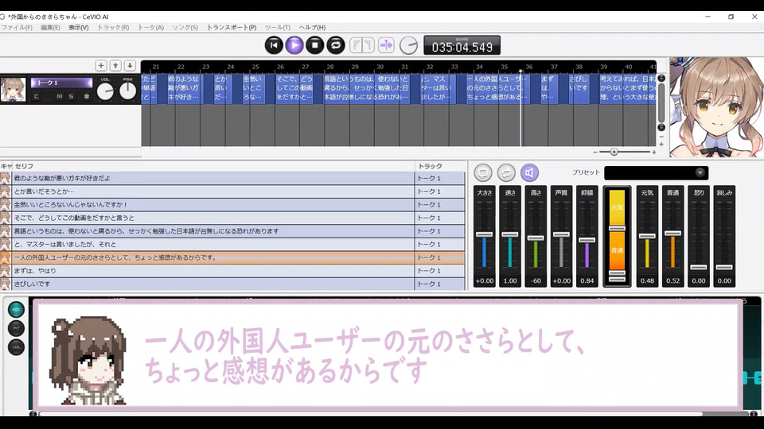
Task: Click the 高さ pitch slider handle
Action: pos(536,238)
